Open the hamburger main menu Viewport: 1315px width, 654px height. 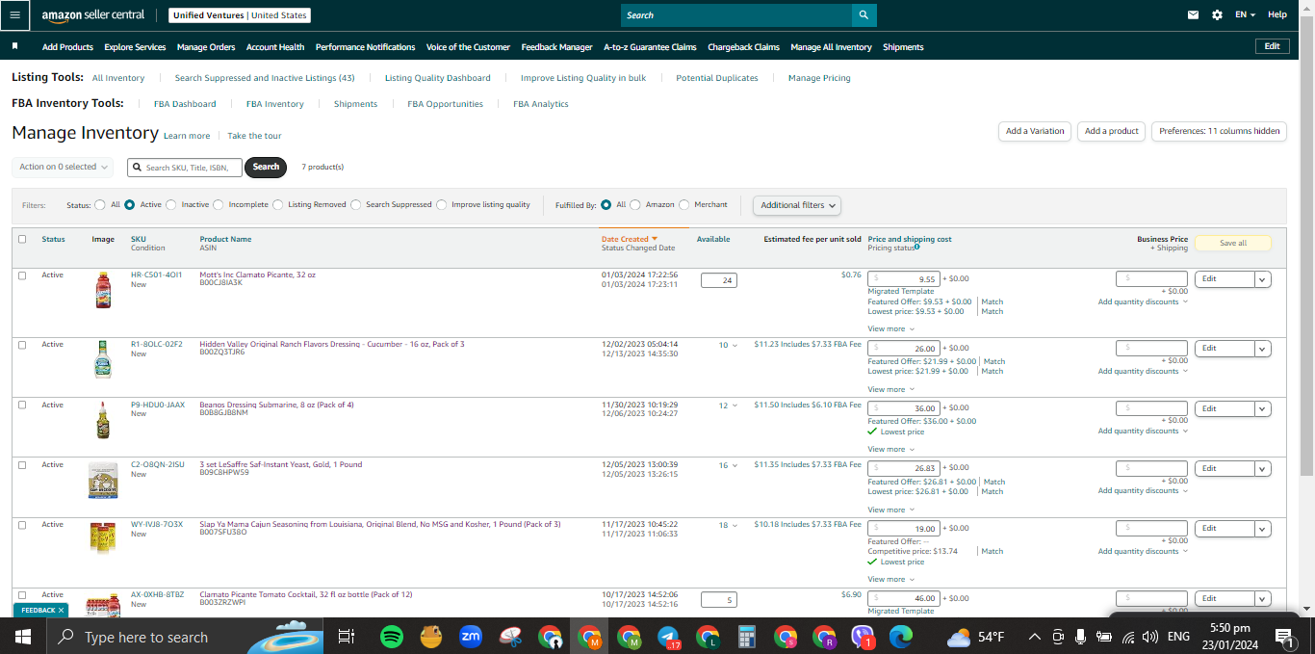[14, 14]
